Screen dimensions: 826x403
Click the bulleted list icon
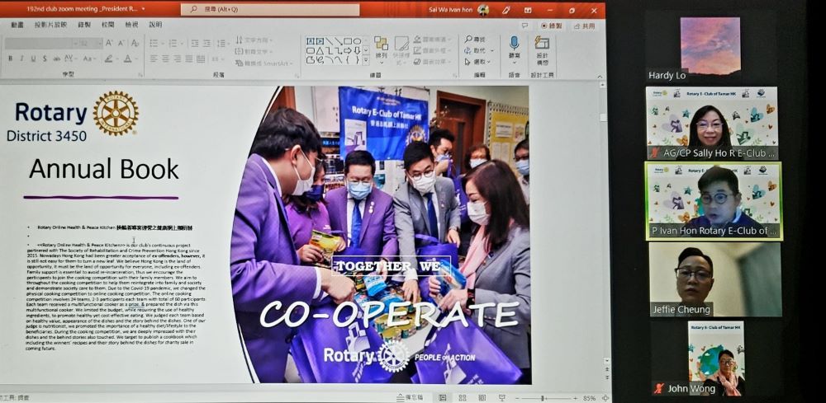(155, 43)
